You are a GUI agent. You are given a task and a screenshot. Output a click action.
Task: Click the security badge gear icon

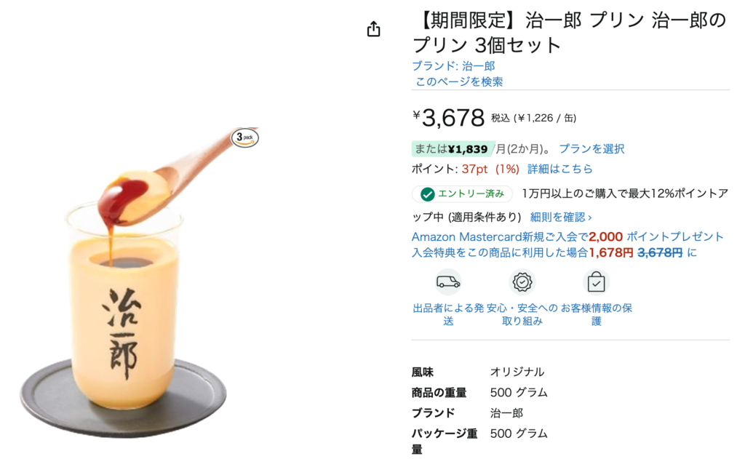tap(522, 282)
